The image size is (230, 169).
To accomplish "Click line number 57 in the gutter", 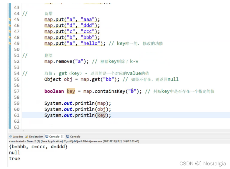I will (16, 91).
